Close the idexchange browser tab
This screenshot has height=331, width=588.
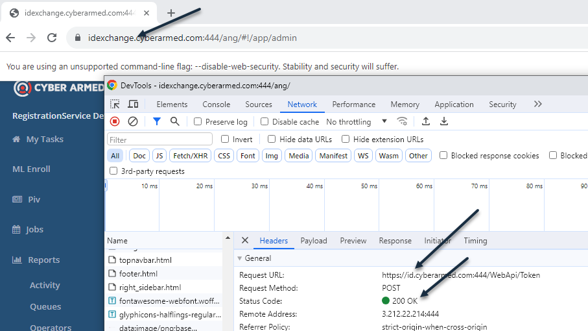coord(147,13)
